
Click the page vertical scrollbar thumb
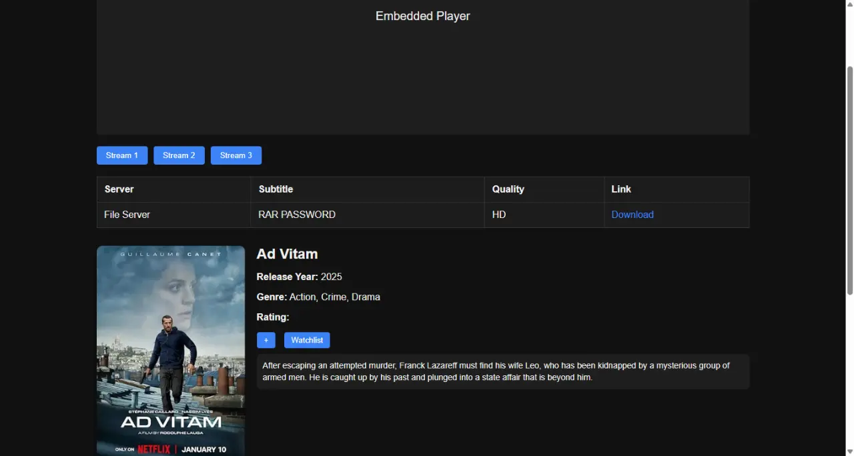tap(850, 180)
